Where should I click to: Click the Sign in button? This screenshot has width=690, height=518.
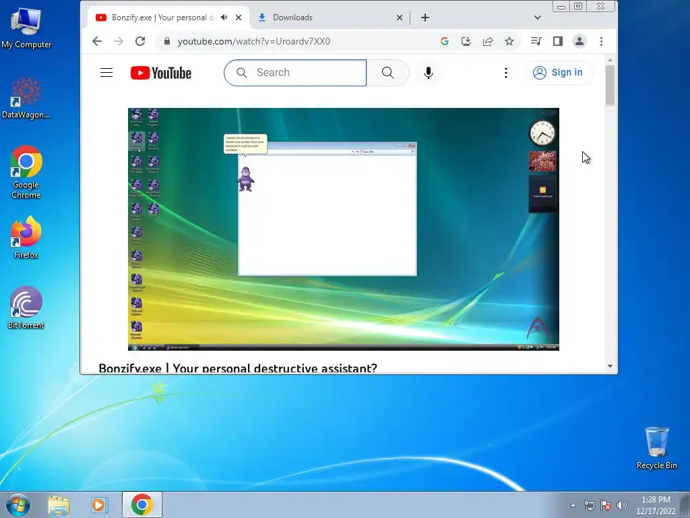coord(559,73)
